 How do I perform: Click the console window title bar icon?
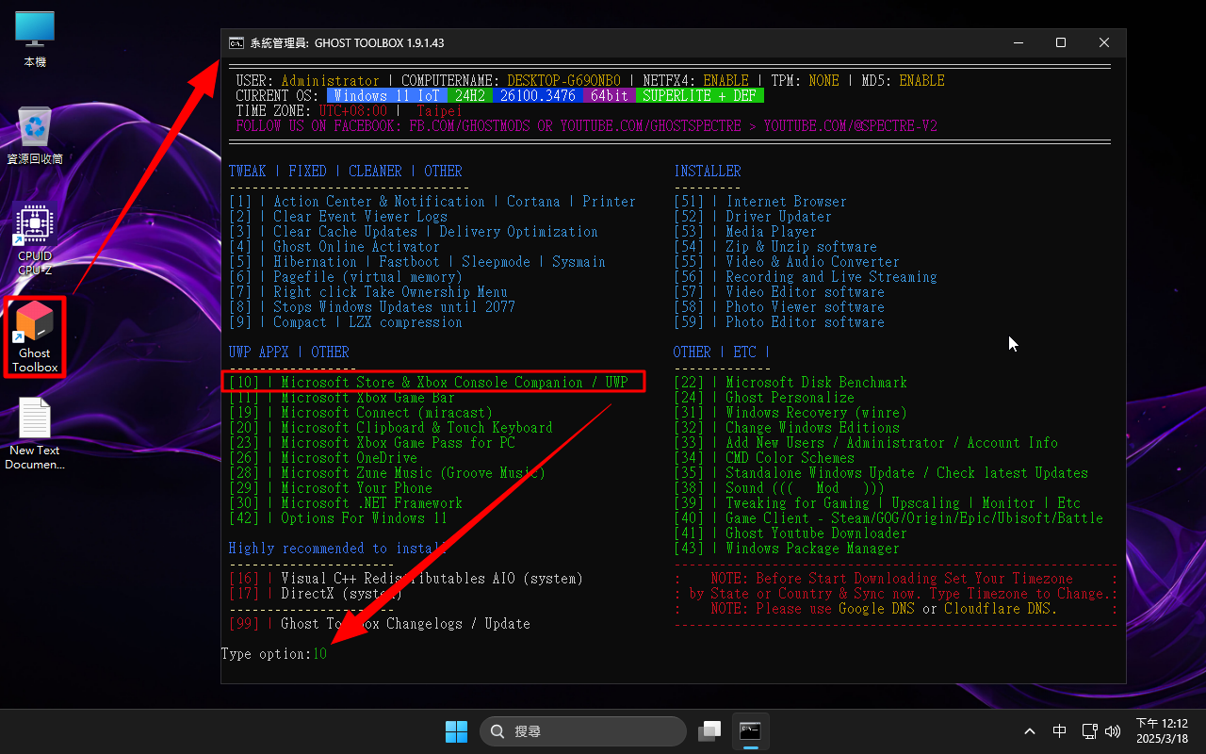point(236,43)
